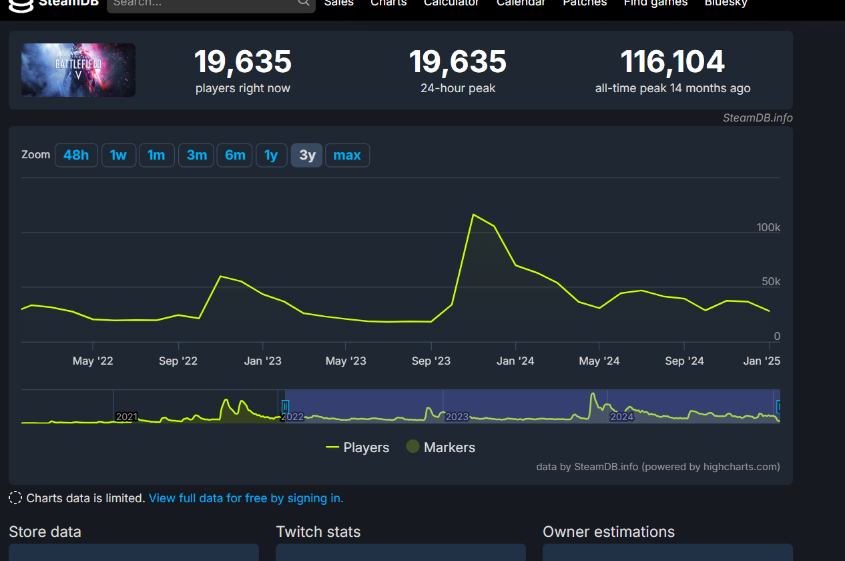Viewport: 845px width, 561px height.
Task: Set chart zoom to 6m
Action: coord(235,155)
